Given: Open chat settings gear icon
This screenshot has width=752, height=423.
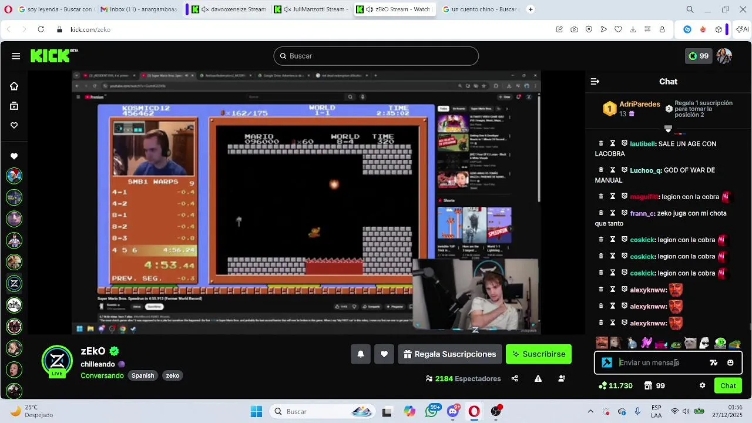Looking at the screenshot, I should pos(702,385).
